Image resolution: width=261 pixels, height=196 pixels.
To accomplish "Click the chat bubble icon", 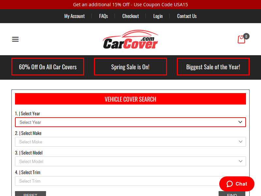I will [x=230, y=184].
